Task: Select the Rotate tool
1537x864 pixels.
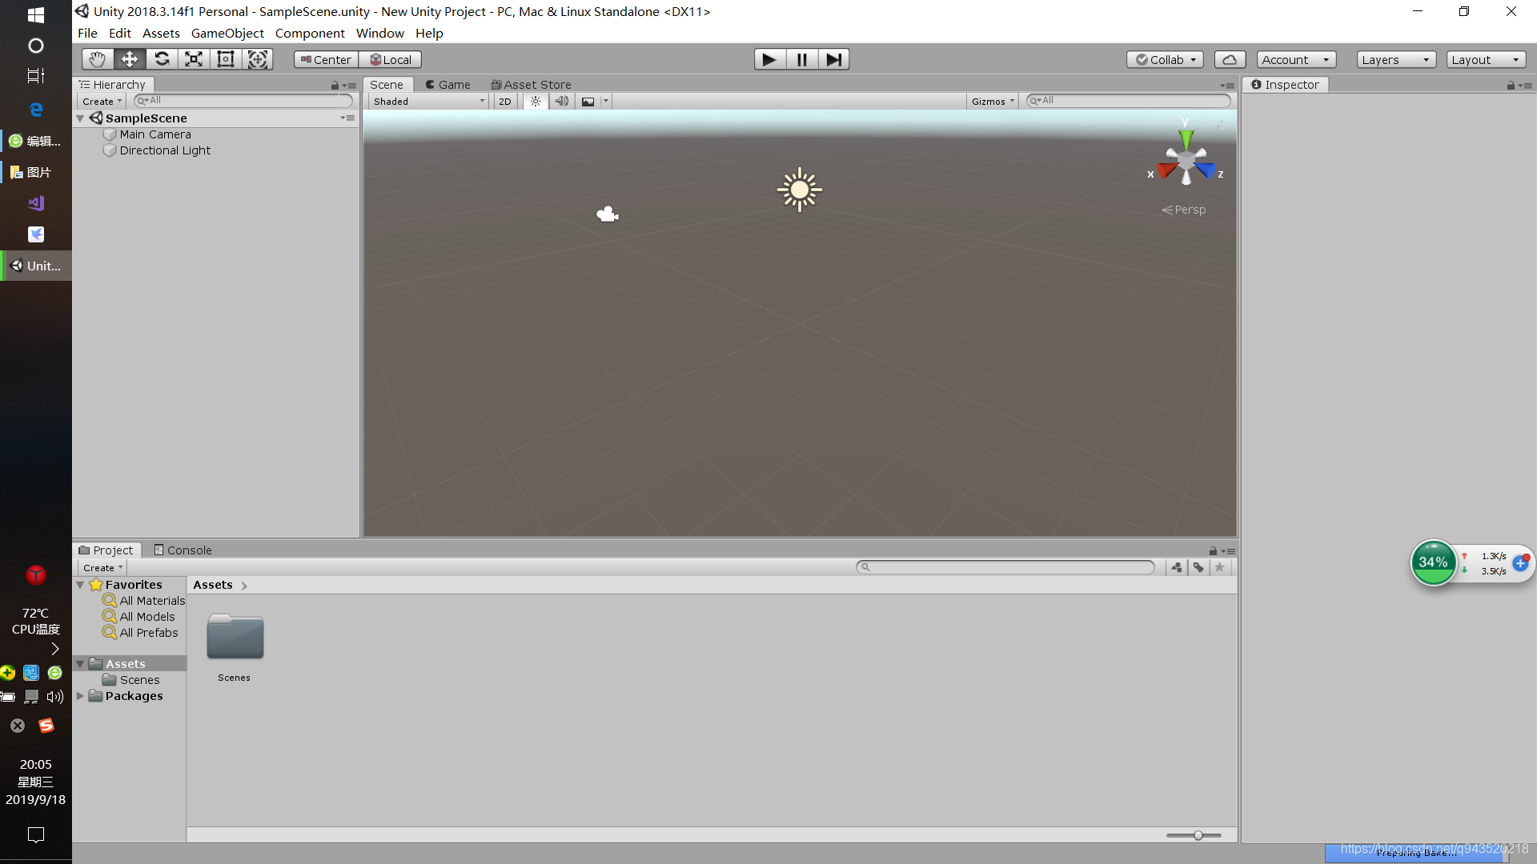Action: coord(162,59)
